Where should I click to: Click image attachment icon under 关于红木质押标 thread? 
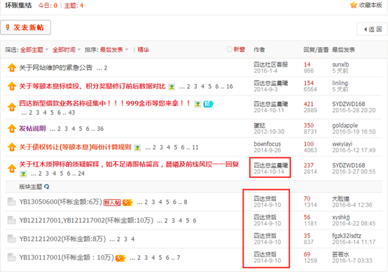[x=23, y=174]
